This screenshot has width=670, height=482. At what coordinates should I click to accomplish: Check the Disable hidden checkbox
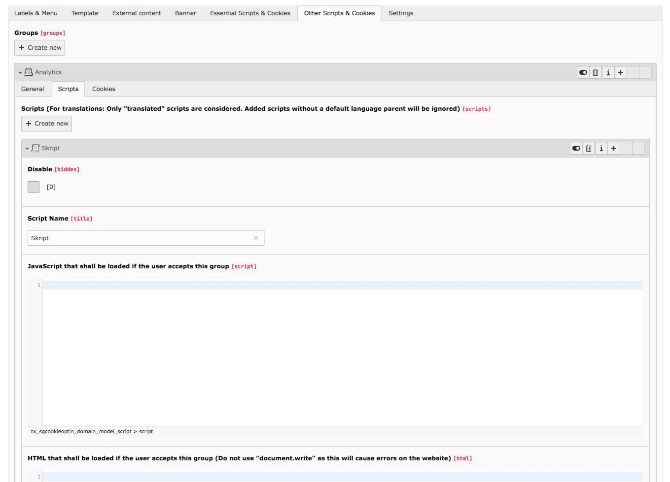[33, 187]
